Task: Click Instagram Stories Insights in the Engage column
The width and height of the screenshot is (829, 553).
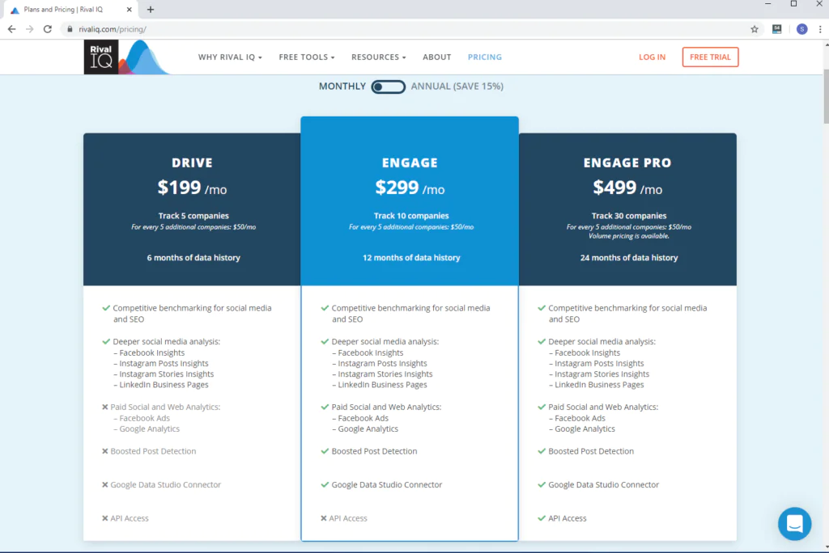Action: tap(385, 374)
